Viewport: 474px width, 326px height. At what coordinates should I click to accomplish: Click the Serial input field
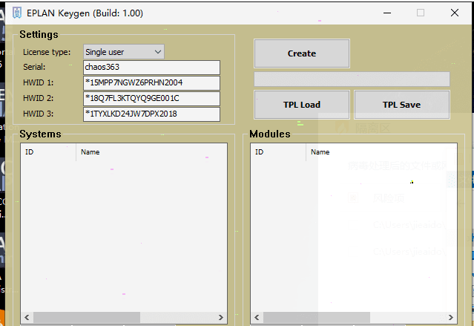(151, 68)
